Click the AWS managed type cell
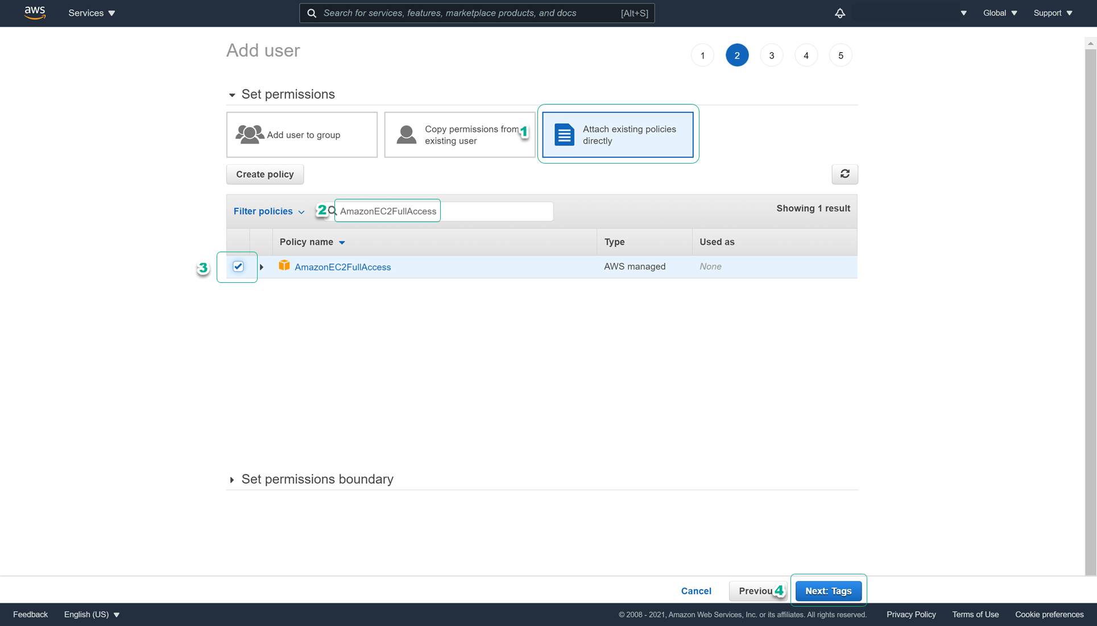1097x626 pixels. point(635,266)
